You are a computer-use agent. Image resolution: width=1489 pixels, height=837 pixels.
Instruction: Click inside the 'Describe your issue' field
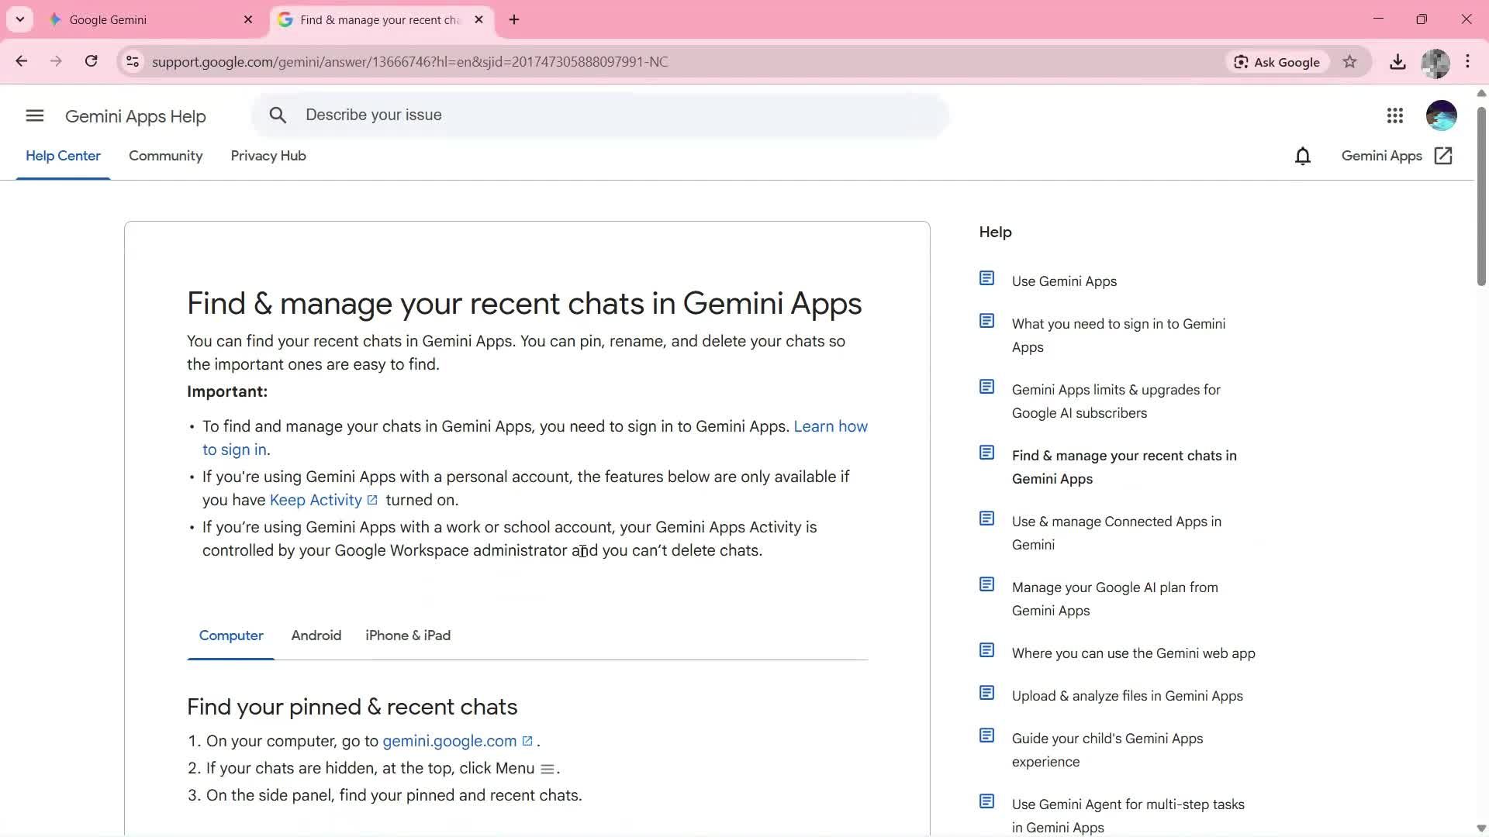543,115
